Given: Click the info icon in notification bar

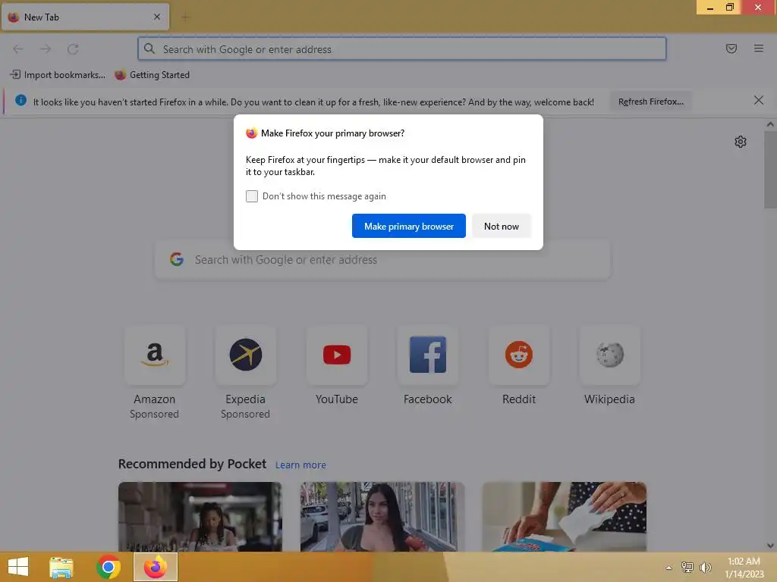Looking at the screenshot, I should (20, 101).
